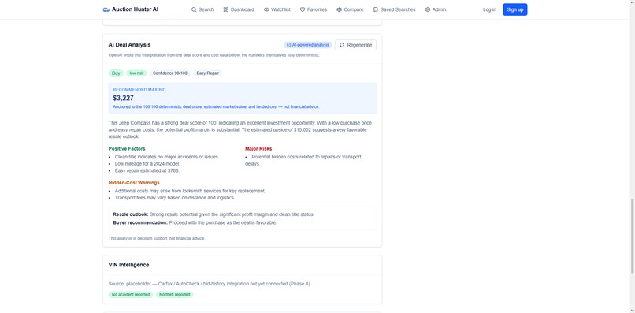
Task: Click the Saved Searches bookmark icon
Action: pyautogui.click(x=376, y=9)
